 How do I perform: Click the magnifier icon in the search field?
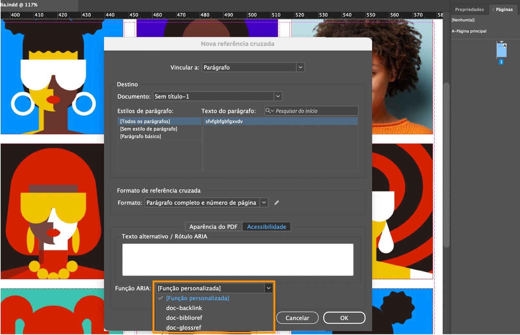tap(268, 111)
